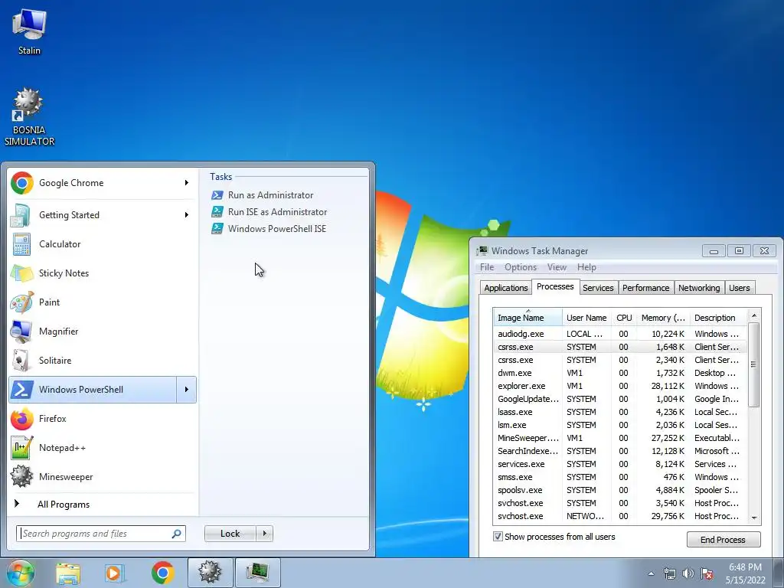The height and width of the screenshot is (588, 784).
Task: Select MineSweeper process row
Action: coord(619,438)
